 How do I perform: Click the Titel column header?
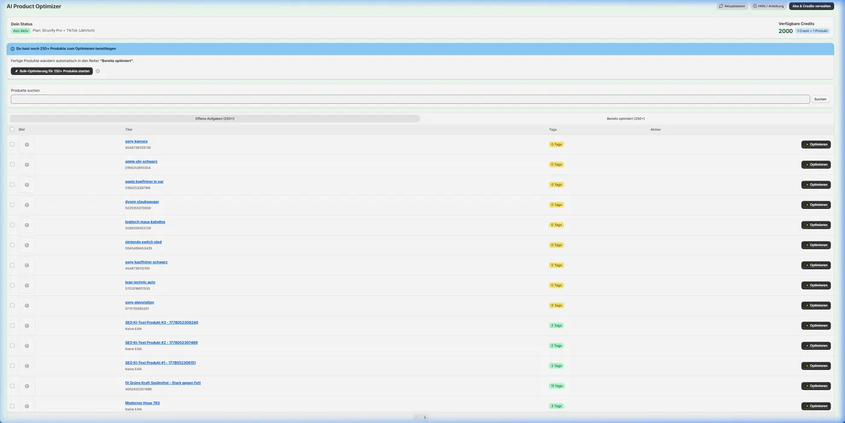[x=129, y=129]
